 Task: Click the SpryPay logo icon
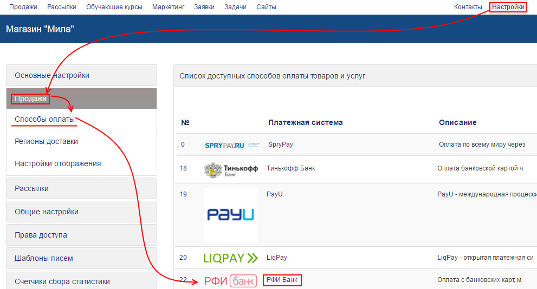coord(232,145)
